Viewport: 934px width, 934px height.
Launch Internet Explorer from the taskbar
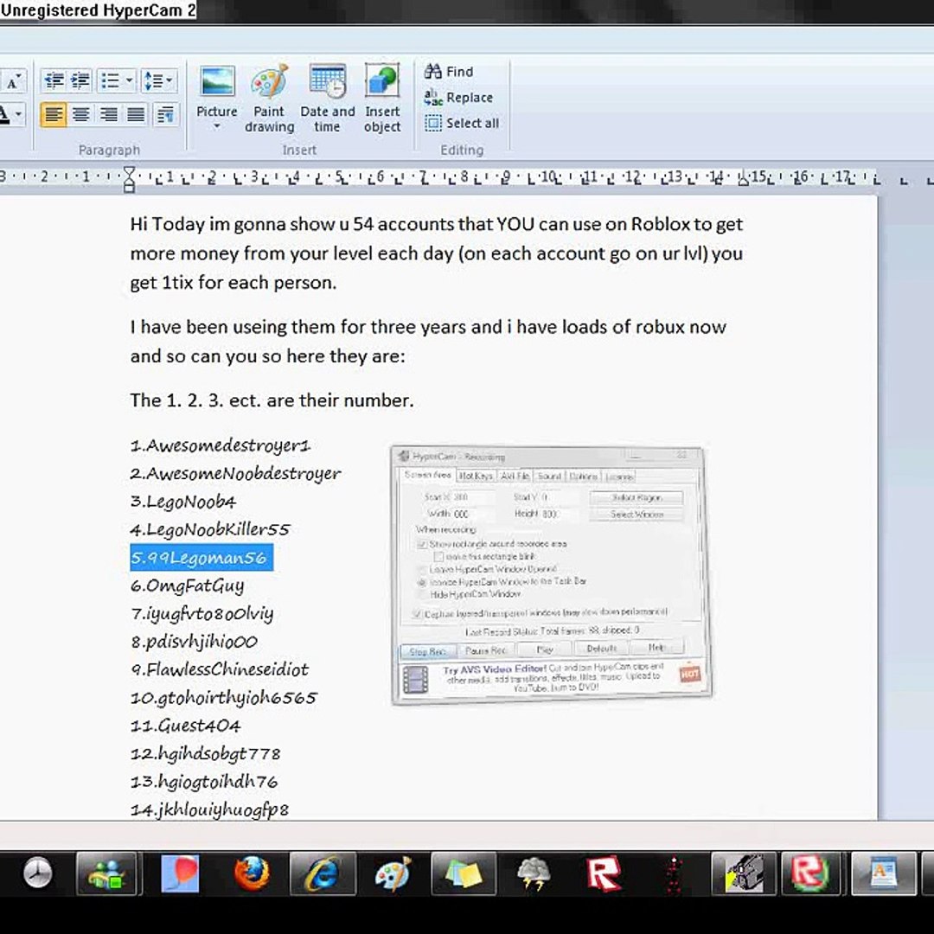pos(323,873)
